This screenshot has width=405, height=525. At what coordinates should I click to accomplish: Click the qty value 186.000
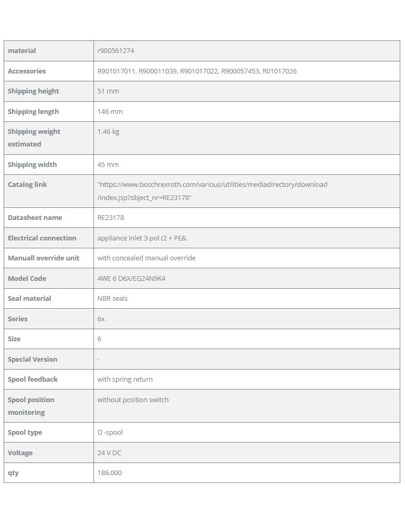(109, 473)
